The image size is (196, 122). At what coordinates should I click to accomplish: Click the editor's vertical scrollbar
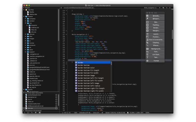172,34
